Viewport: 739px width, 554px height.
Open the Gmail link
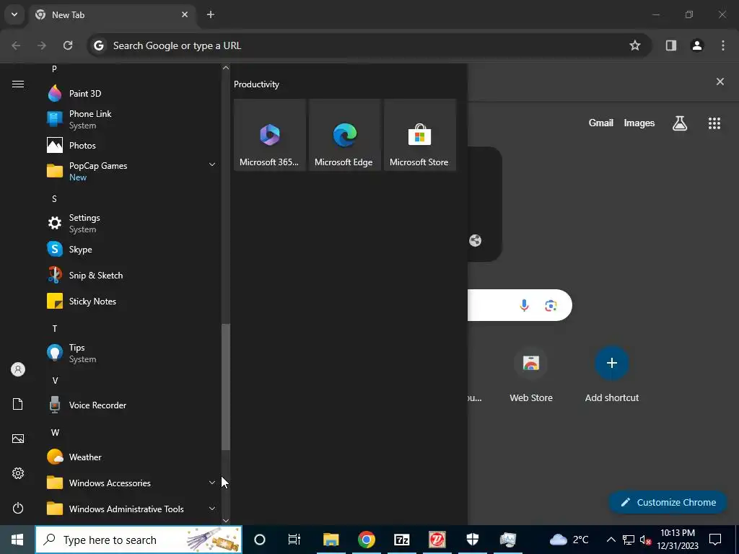click(601, 123)
